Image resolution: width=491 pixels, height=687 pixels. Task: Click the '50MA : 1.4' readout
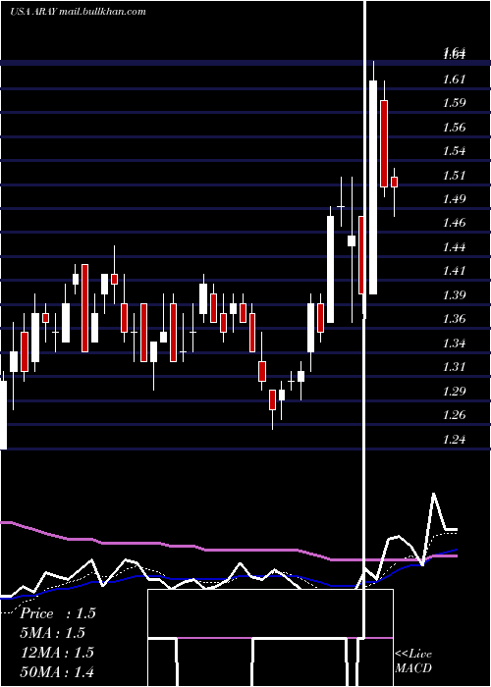(58, 671)
